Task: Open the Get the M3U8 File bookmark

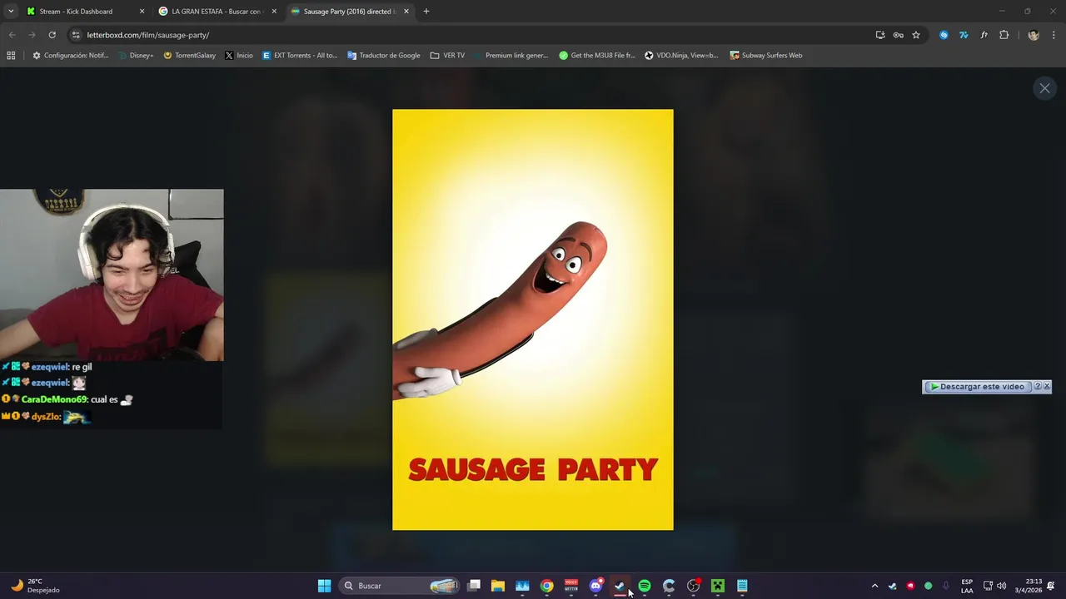Action: pos(597,56)
